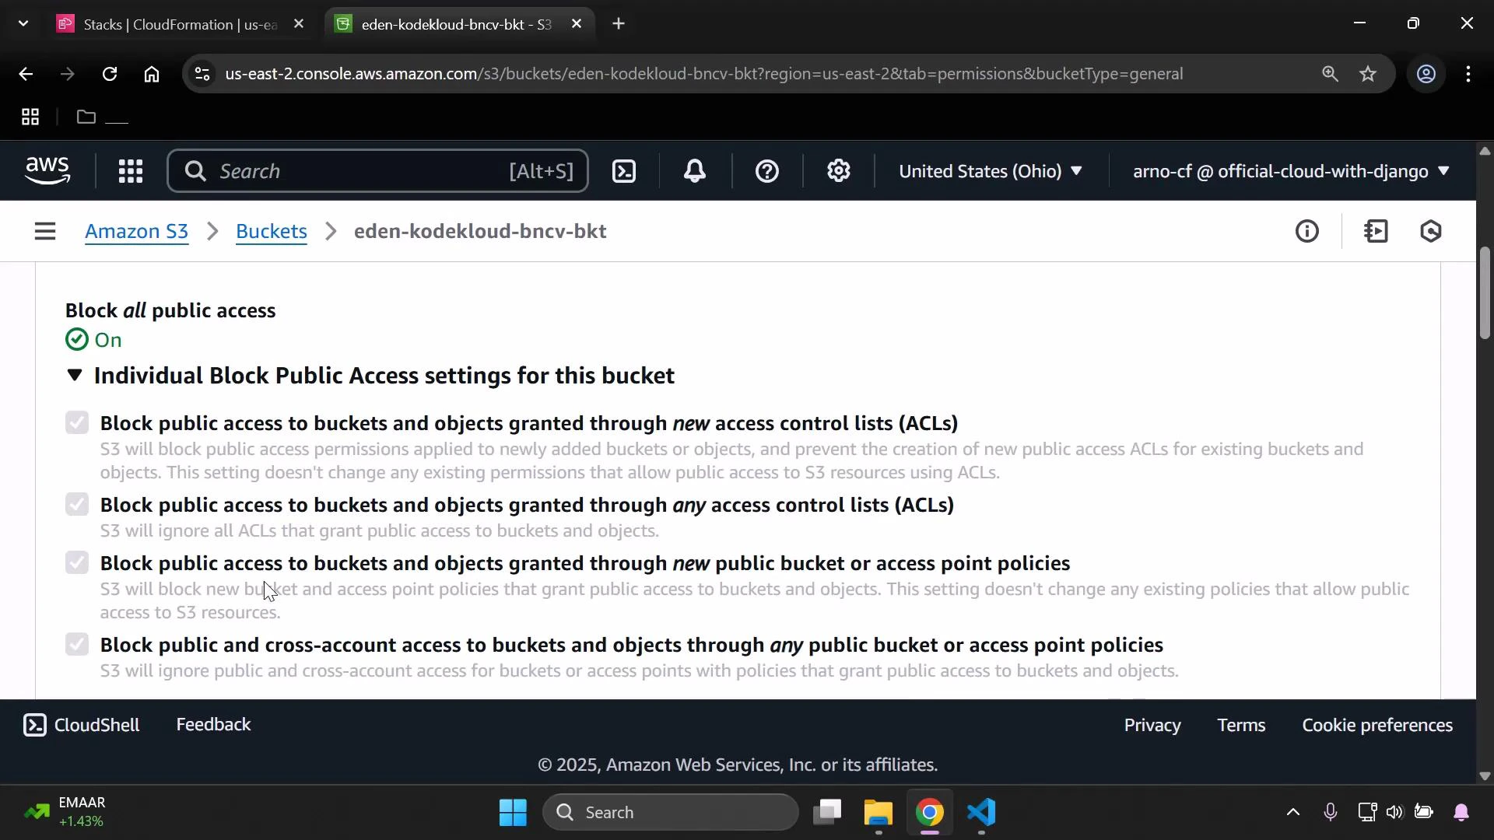Open the account dropdown for arno-cf

point(1289,172)
